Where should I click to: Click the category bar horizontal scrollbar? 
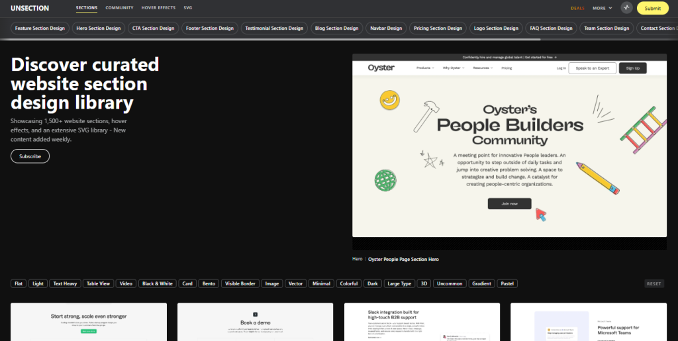coord(270,39)
